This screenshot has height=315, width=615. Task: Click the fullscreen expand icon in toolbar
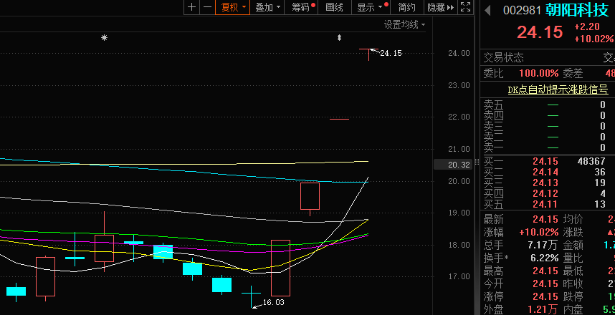(465, 7)
